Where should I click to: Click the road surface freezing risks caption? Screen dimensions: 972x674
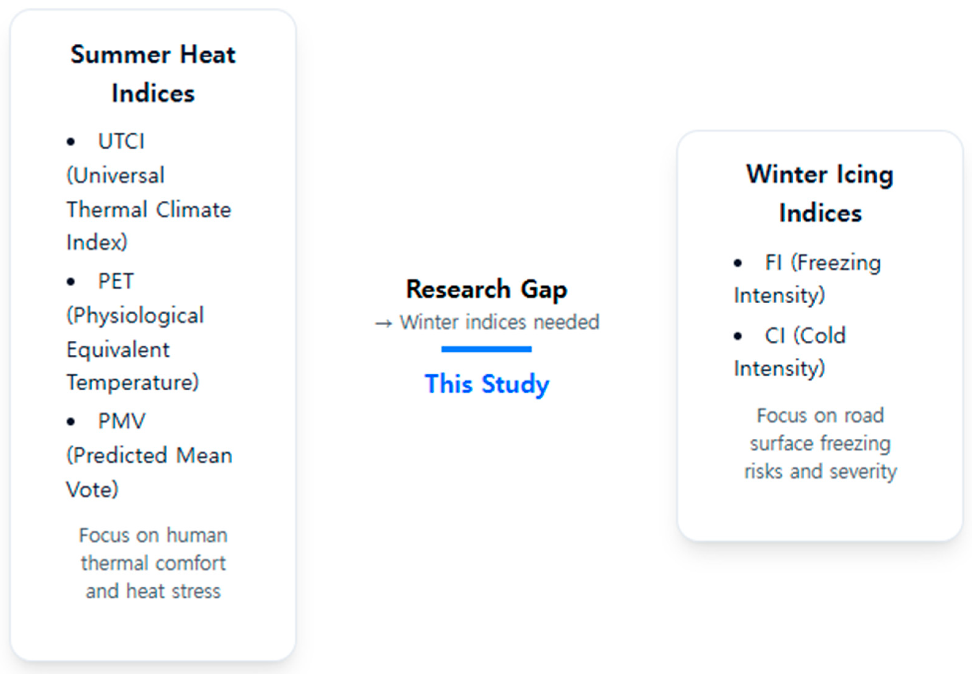820,444
